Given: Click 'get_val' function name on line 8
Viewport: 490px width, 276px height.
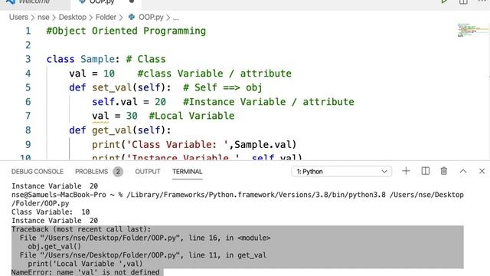Looking at the screenshot, I should 112,130.
